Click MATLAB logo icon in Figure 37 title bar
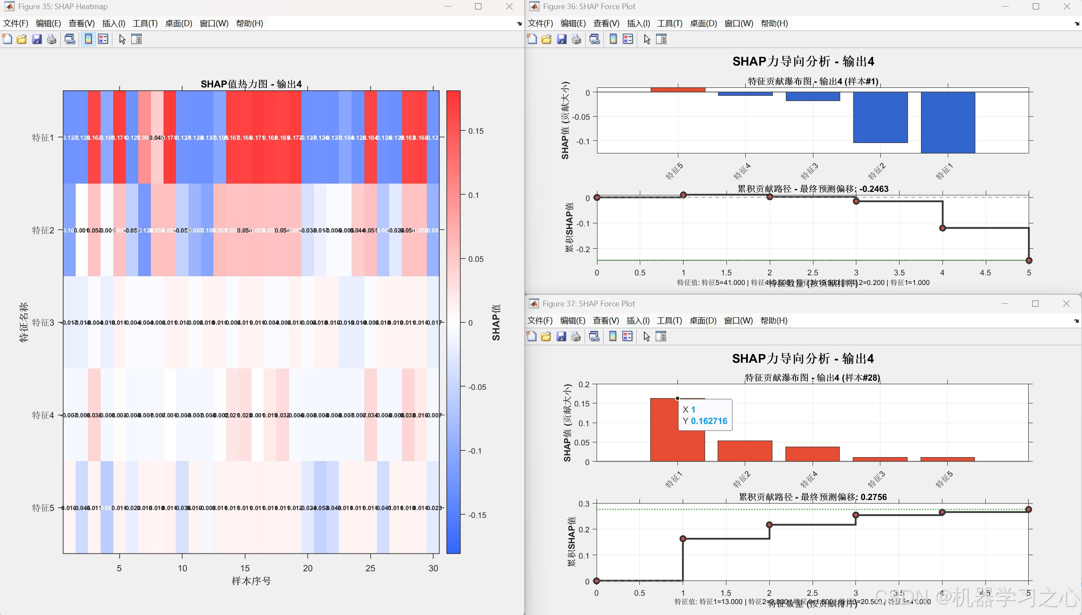1082x615 pixels. point(534,304)
